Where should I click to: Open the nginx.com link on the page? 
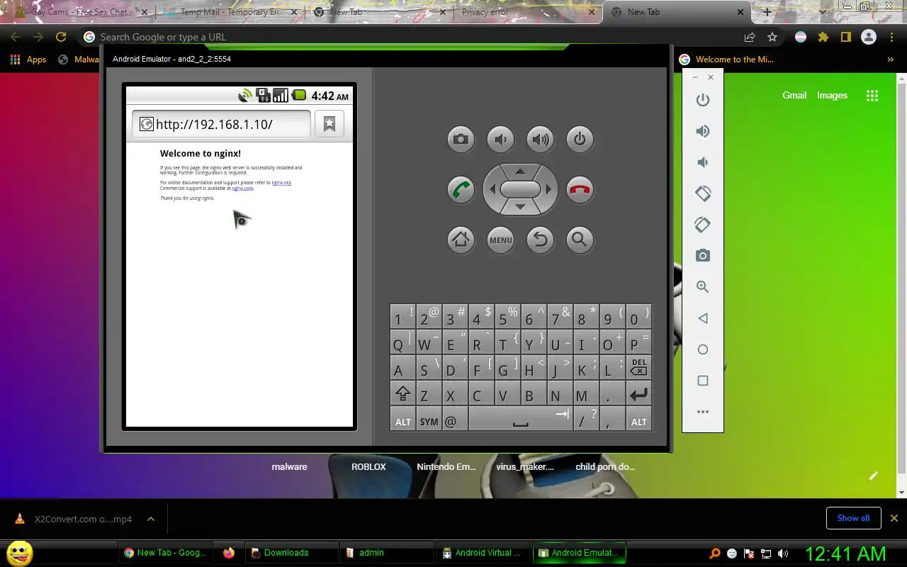[242, 189]
